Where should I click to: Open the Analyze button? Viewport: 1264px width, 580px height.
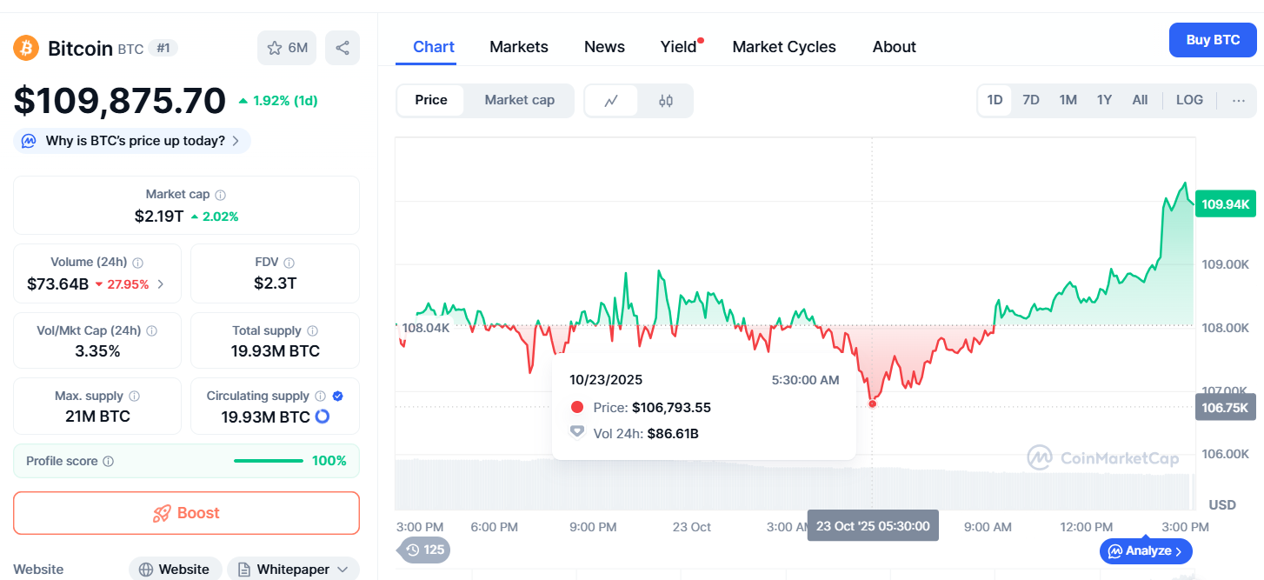(x=1146, y=550)
